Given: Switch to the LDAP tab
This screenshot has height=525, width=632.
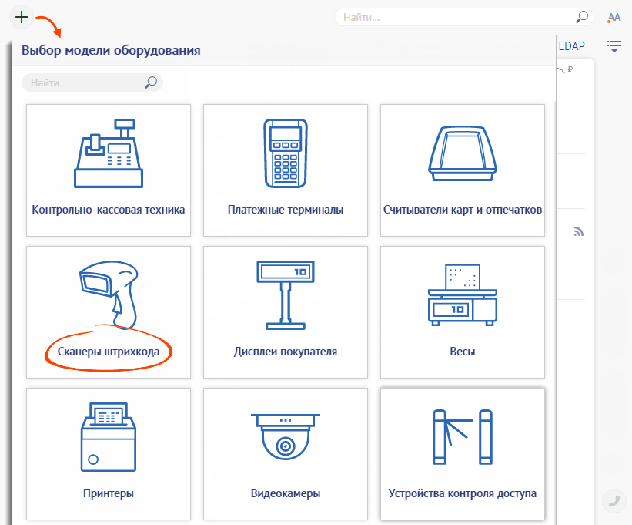Looking at the screenshot, I should point(571,46).
